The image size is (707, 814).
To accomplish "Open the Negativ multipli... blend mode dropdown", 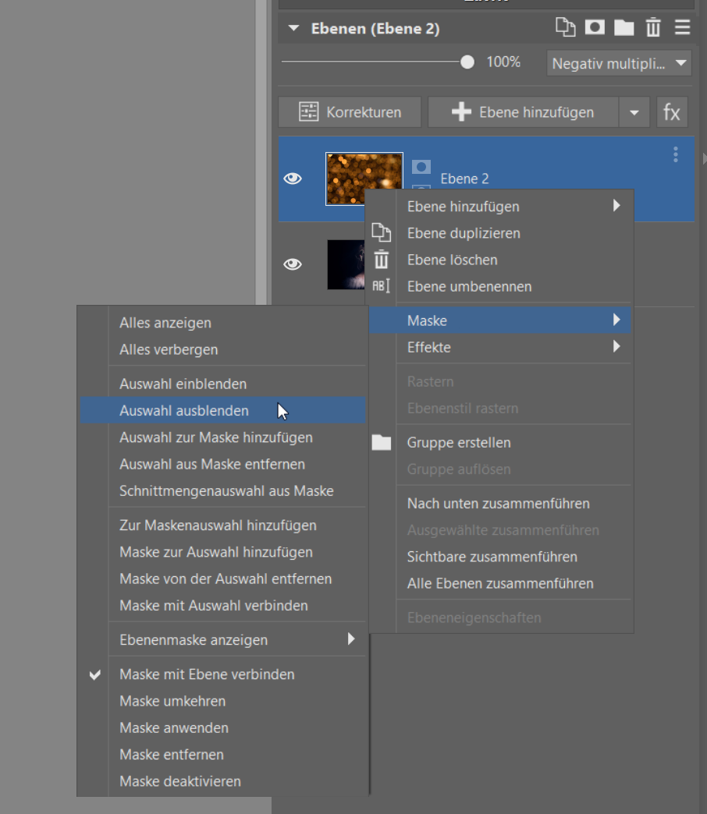I will coord(619,63).
